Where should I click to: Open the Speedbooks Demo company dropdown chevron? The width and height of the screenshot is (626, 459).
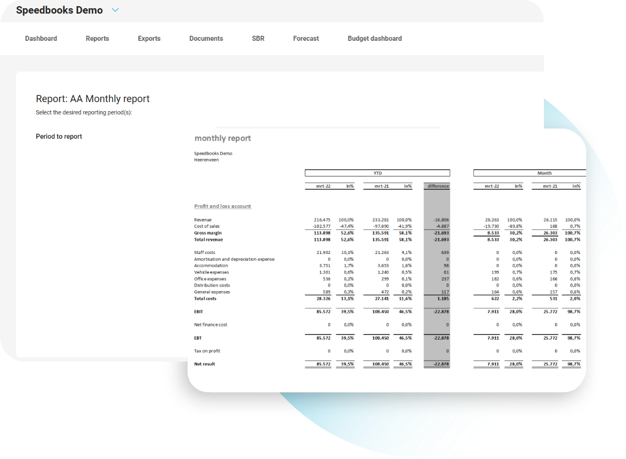[115, 10]
